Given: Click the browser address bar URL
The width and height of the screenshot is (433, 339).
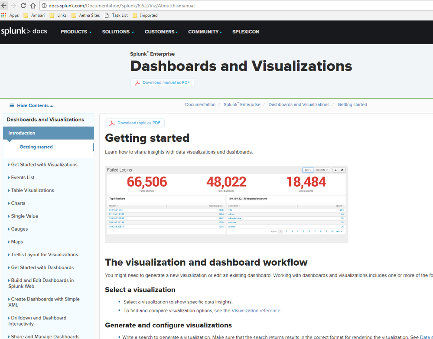Looking at the screenshot, I should click(x=121, y=6).
